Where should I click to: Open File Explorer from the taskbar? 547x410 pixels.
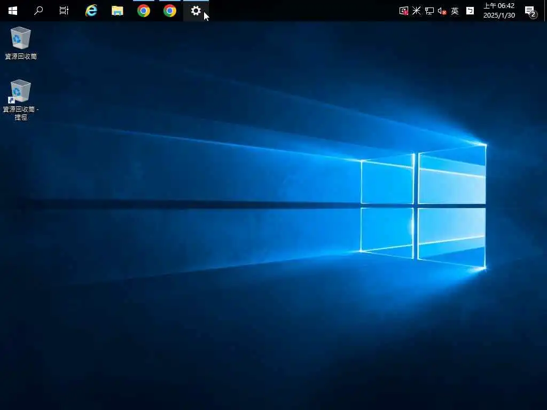[x=117, y=11]
